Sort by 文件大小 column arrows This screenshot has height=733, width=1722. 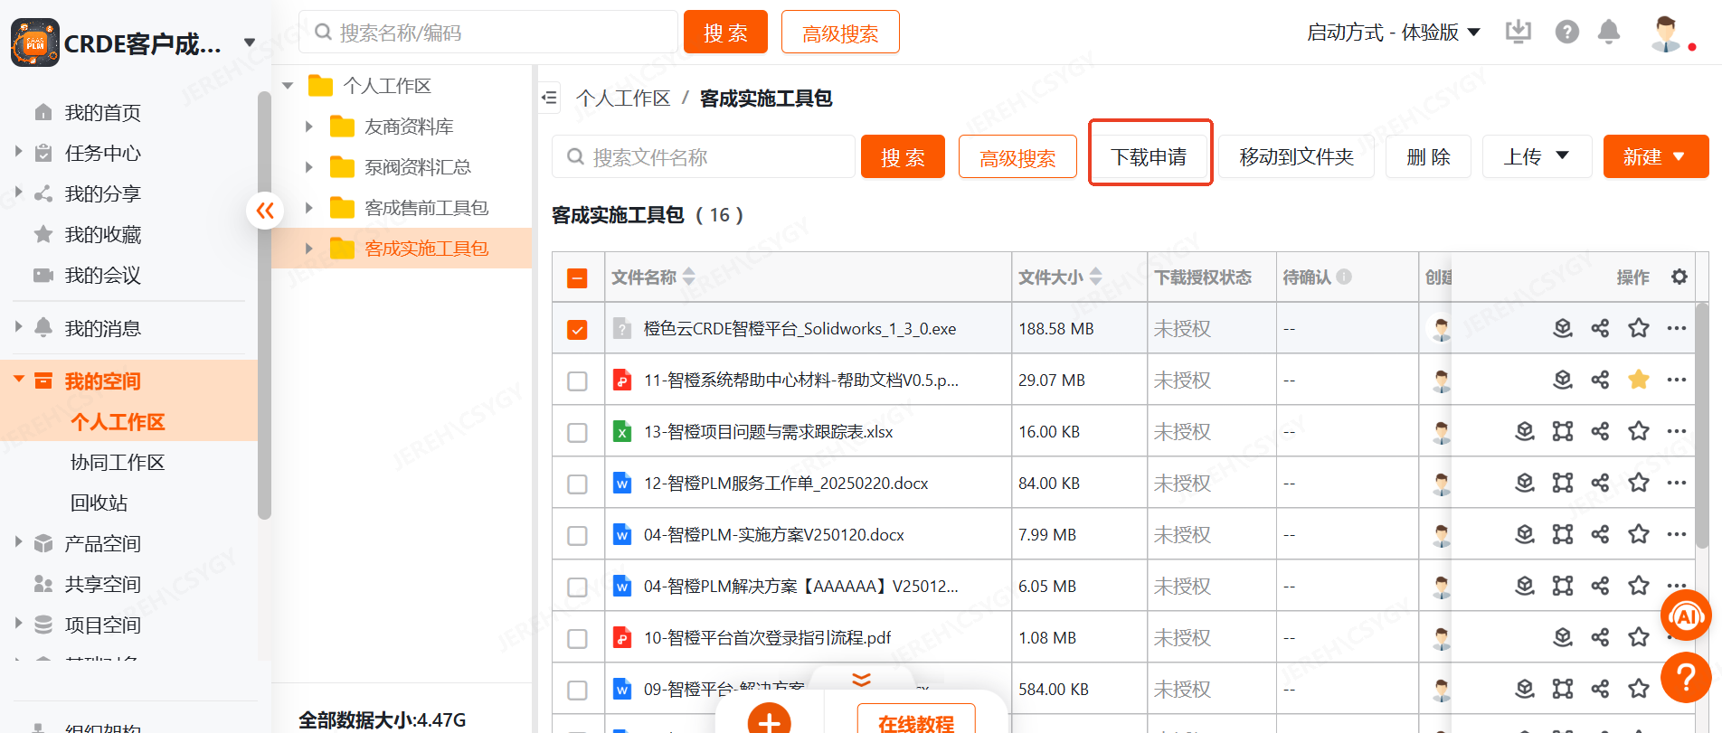coord(1096,277)
